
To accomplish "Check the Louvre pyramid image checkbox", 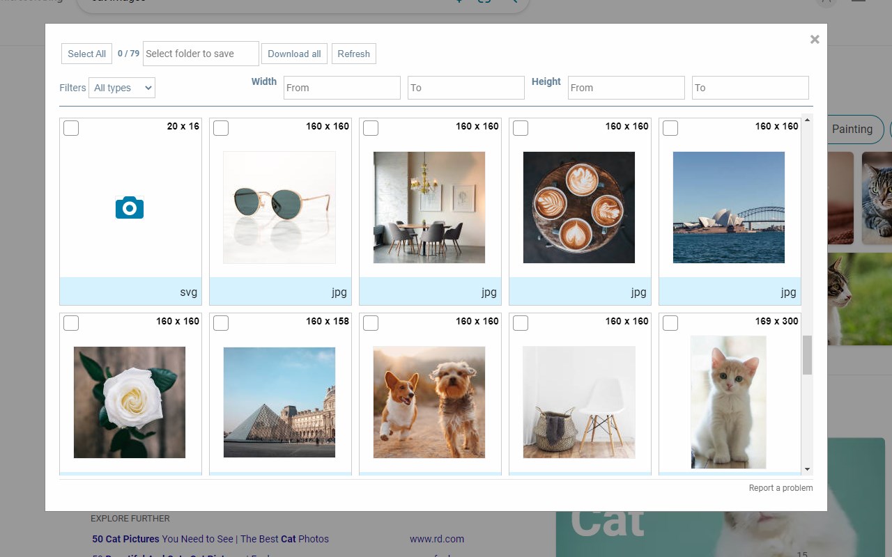I will click(221, 323).
